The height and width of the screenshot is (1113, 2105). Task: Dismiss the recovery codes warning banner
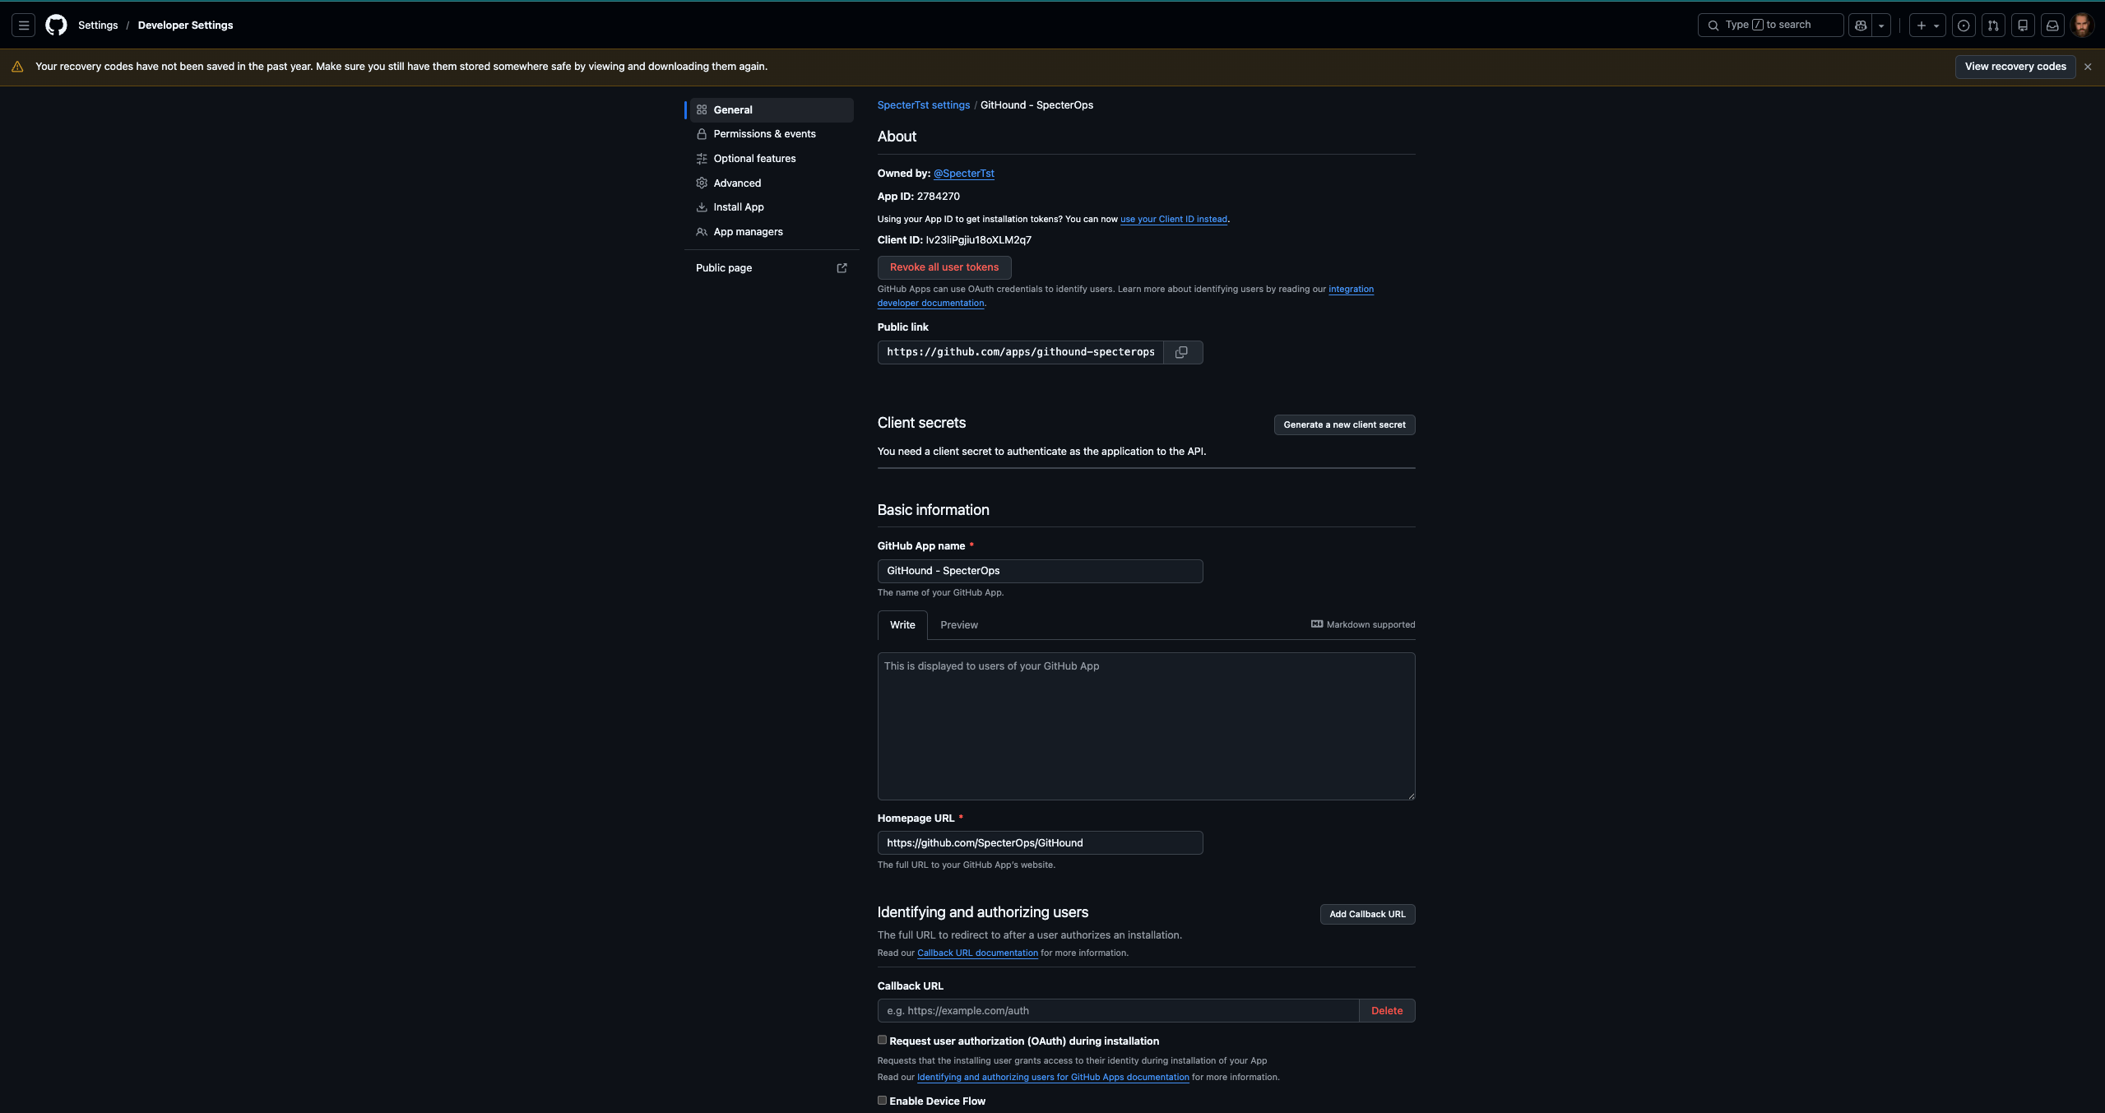tap(2088, 67)
